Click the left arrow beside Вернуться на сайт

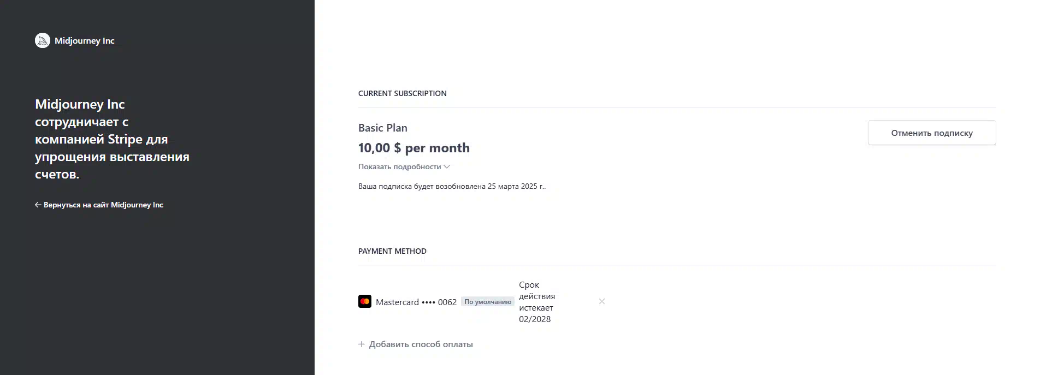pos(38,205)
